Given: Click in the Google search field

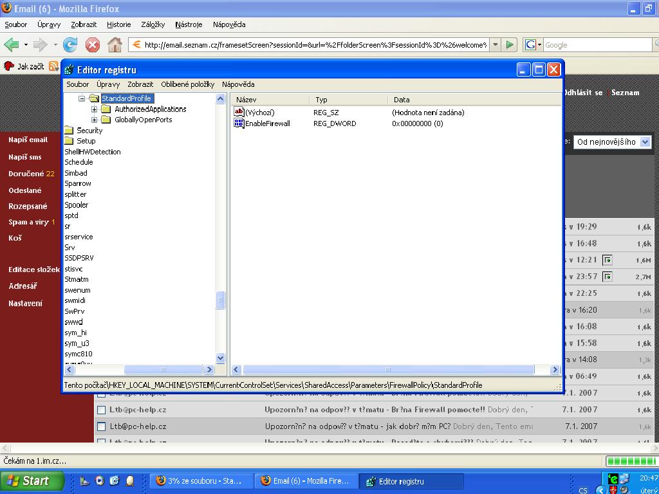Looking at the screenshot, I should [597, 45].
